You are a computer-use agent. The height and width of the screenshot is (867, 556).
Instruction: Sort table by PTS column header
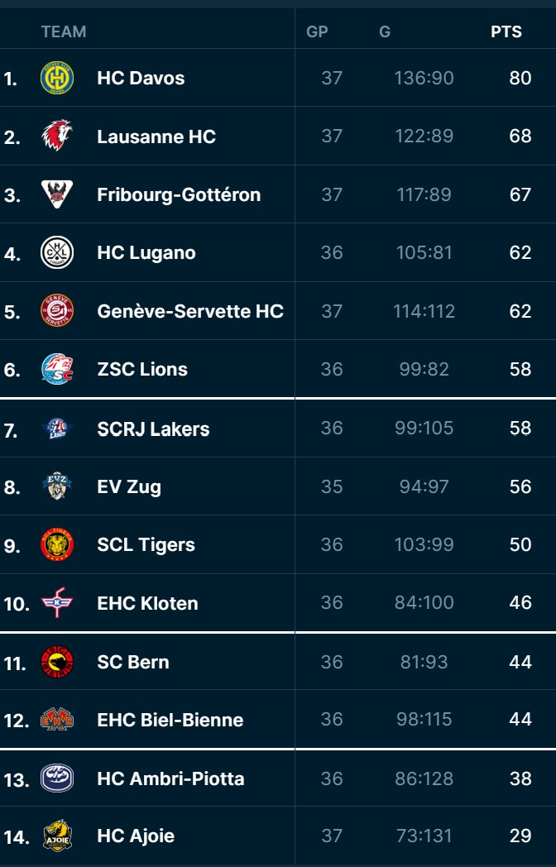coord(506,32)
